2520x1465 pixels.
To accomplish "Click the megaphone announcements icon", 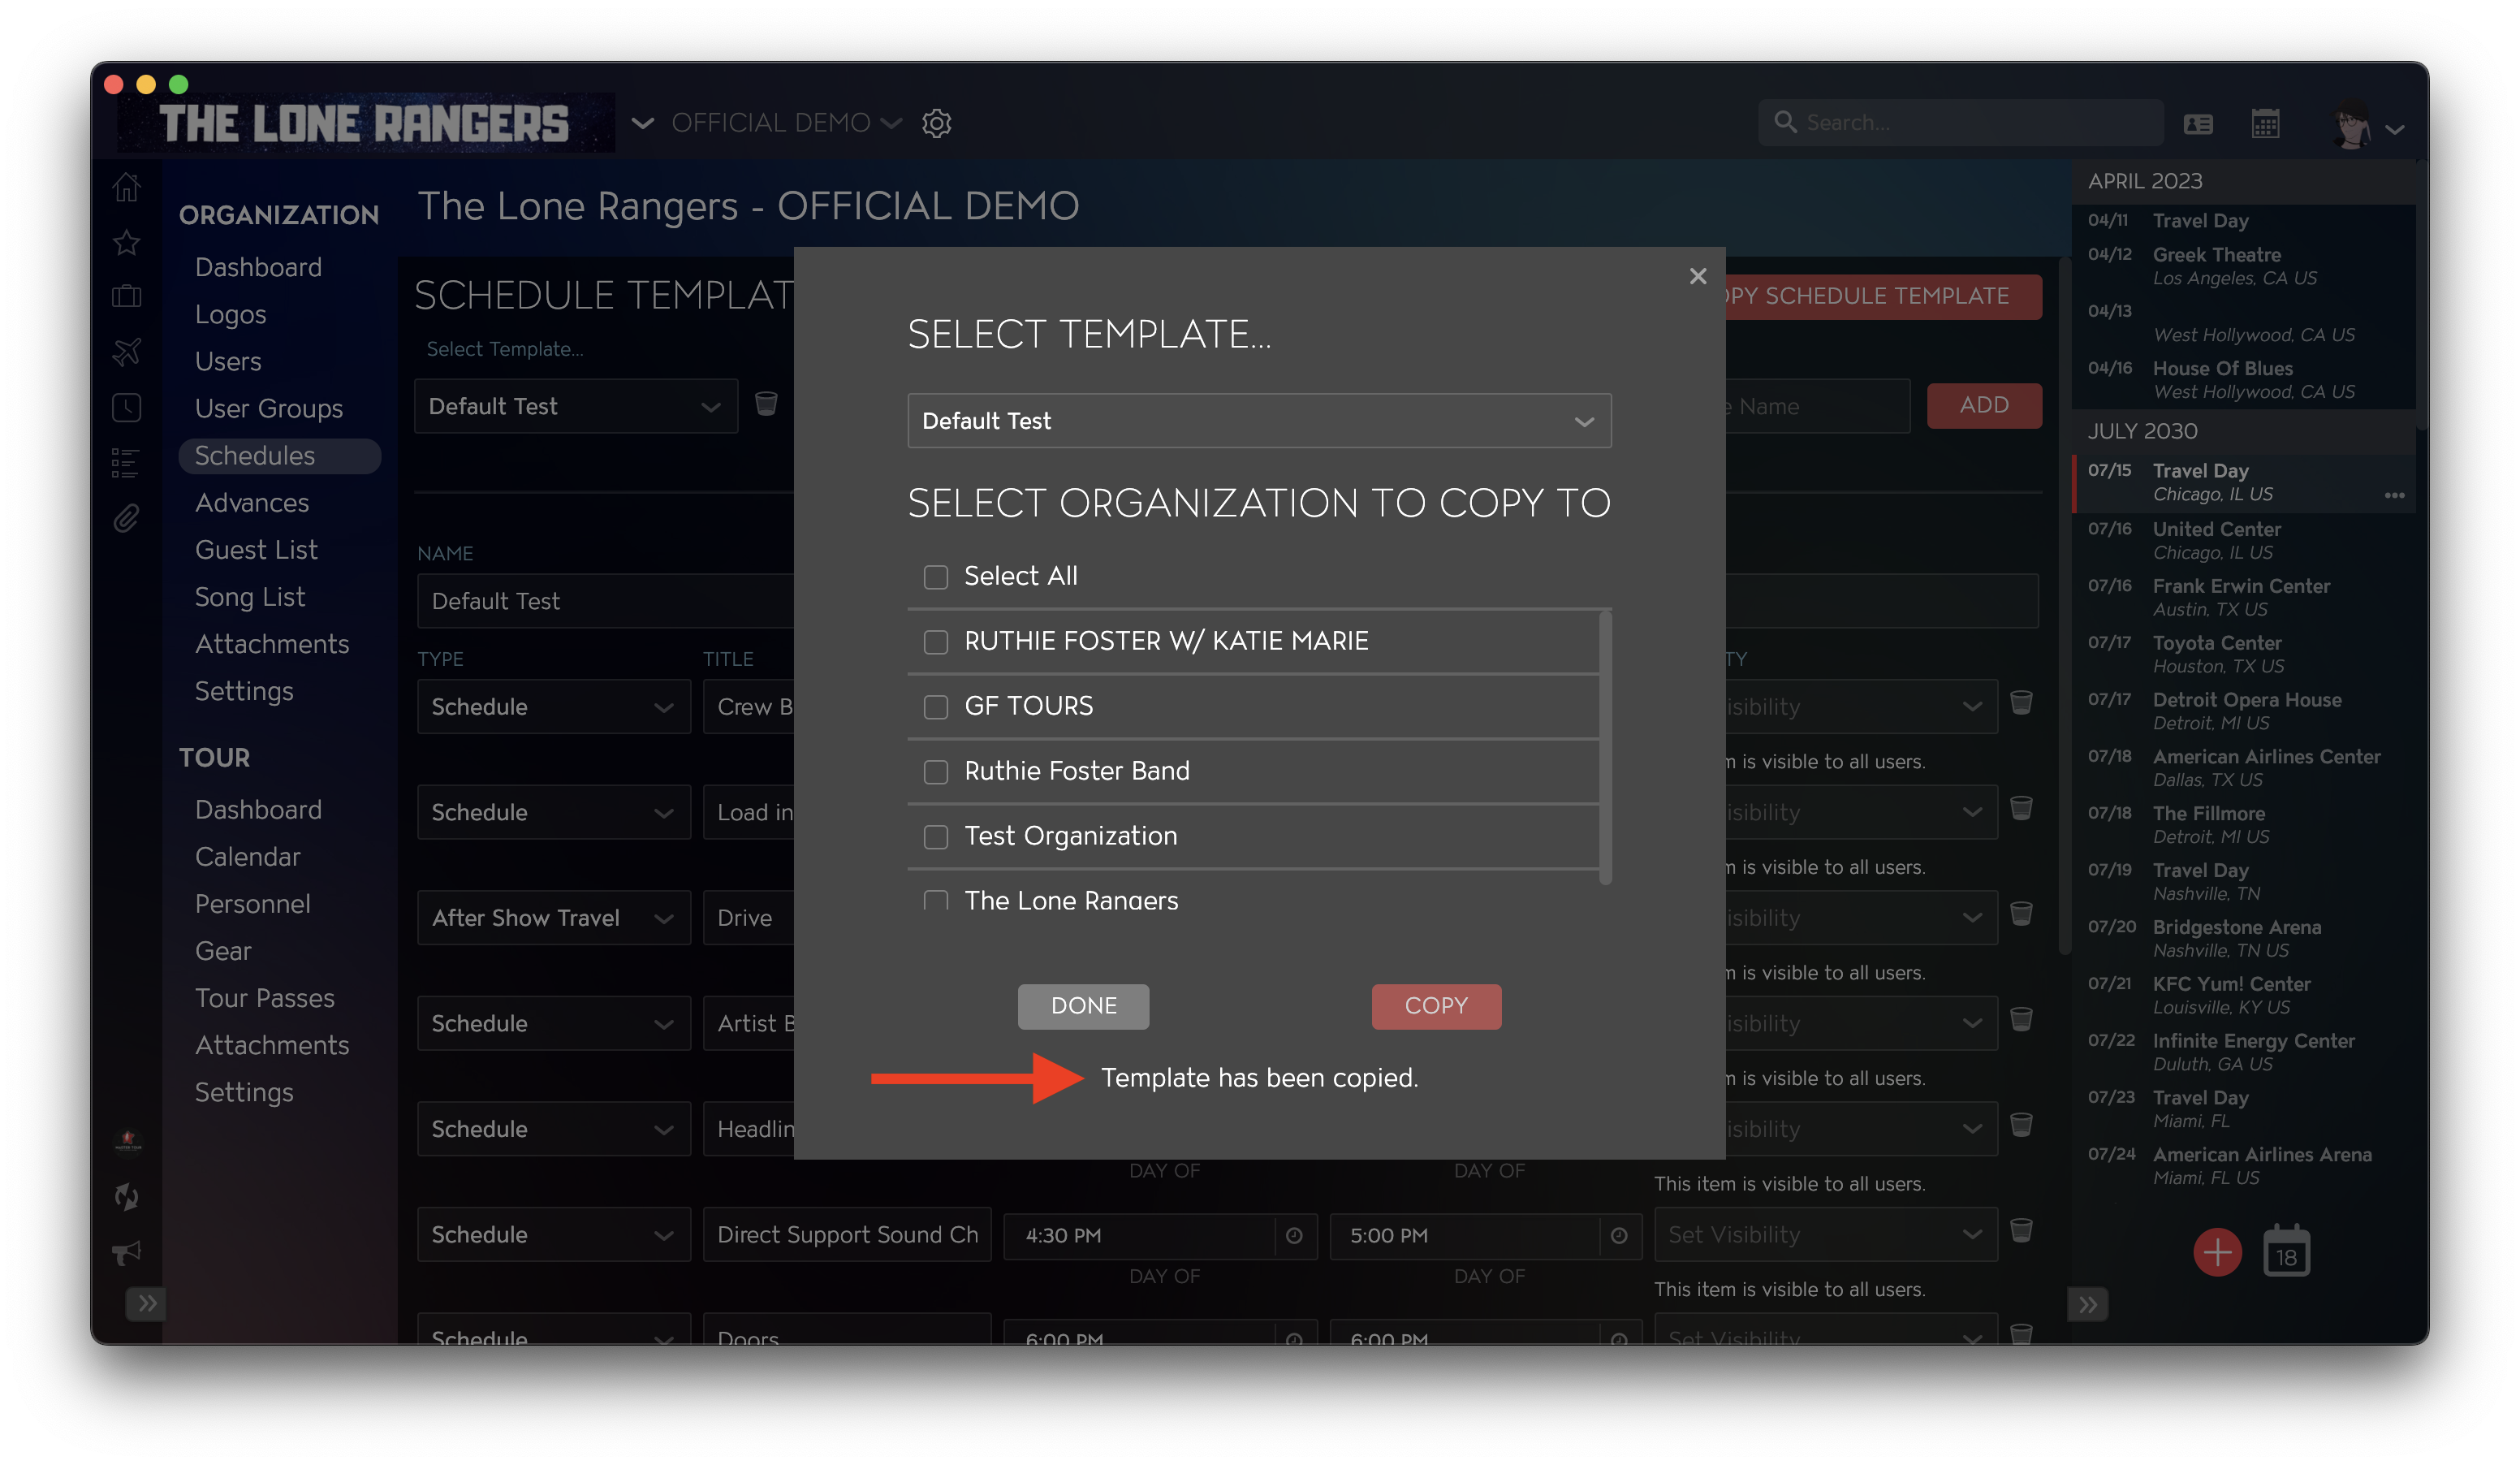I will [x=127, y=1252].
